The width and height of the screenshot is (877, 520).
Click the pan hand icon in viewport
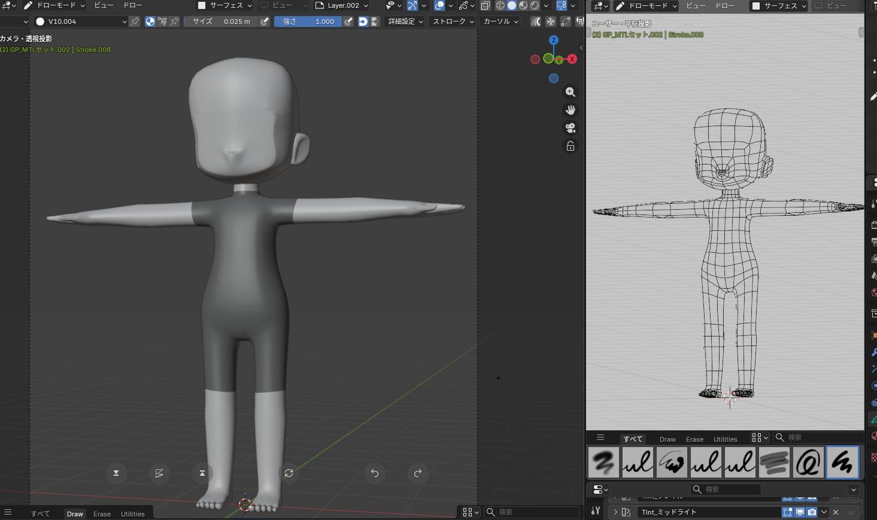(570, 110)
